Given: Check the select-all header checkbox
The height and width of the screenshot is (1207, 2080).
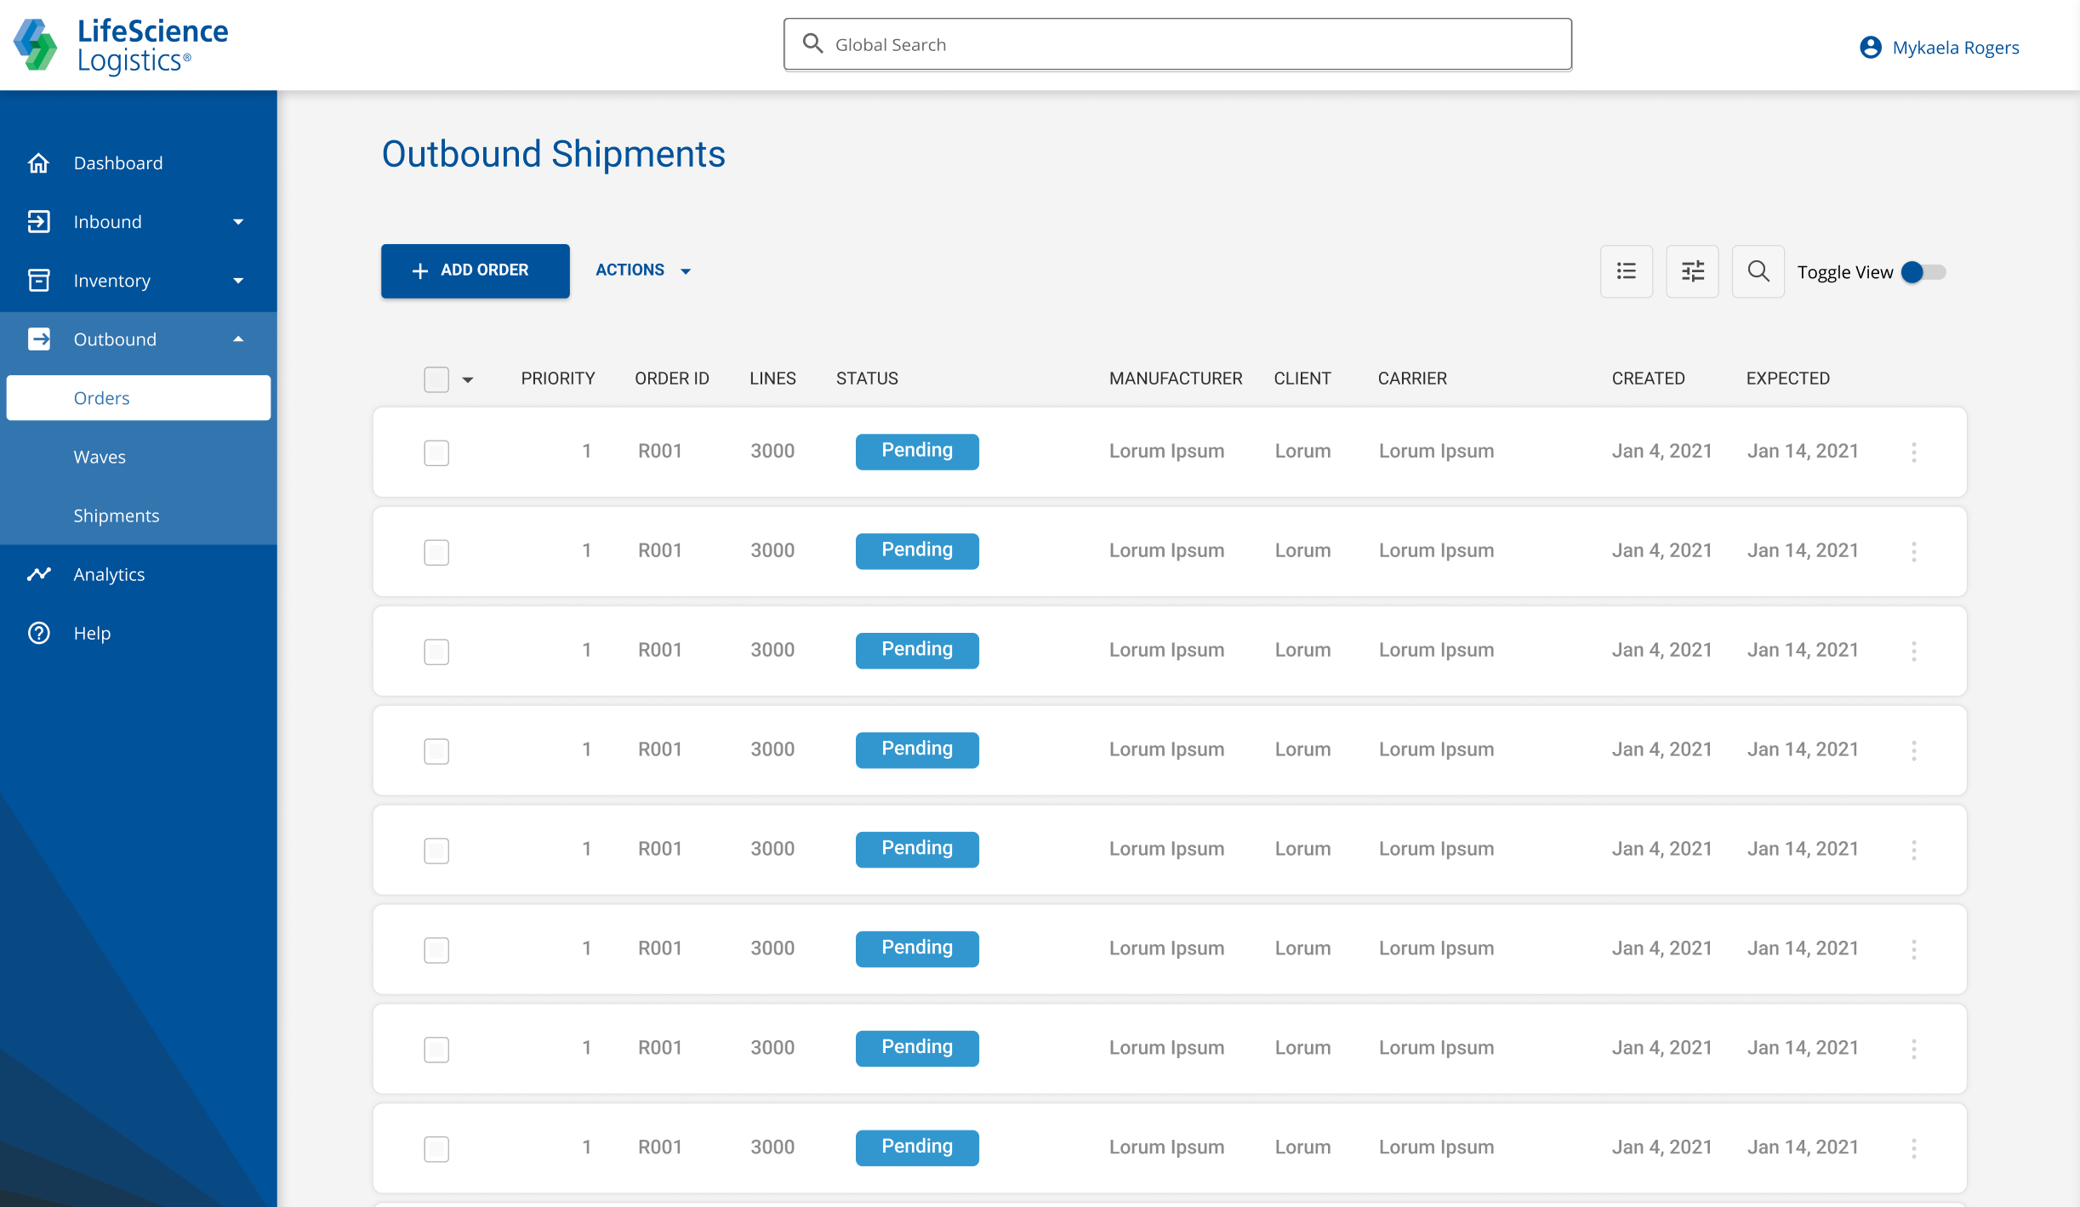Looking at the screenshot, I should tap(436, 379).
